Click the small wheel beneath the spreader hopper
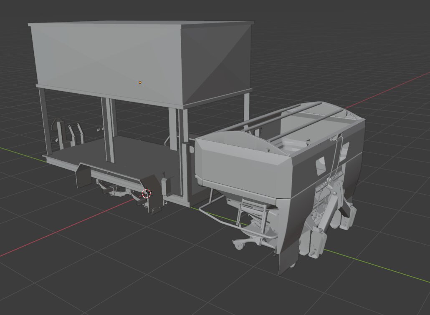Image resolution: width=430 pixels, height=315 pixels. pyautogui.click(x=239, y=245)
